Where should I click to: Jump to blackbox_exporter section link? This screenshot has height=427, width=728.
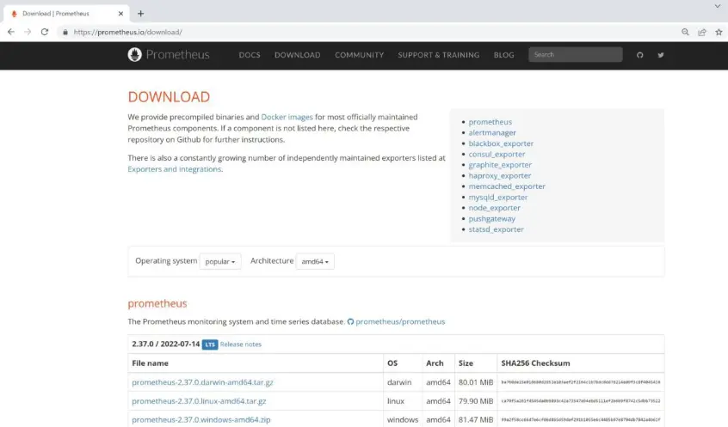point(501,143)
